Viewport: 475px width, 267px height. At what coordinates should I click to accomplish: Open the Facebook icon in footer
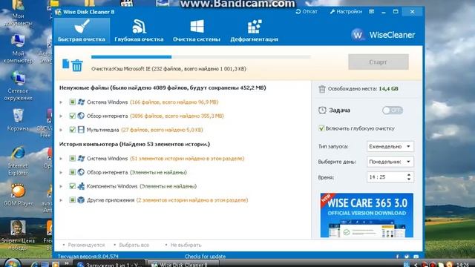point(398,257)
